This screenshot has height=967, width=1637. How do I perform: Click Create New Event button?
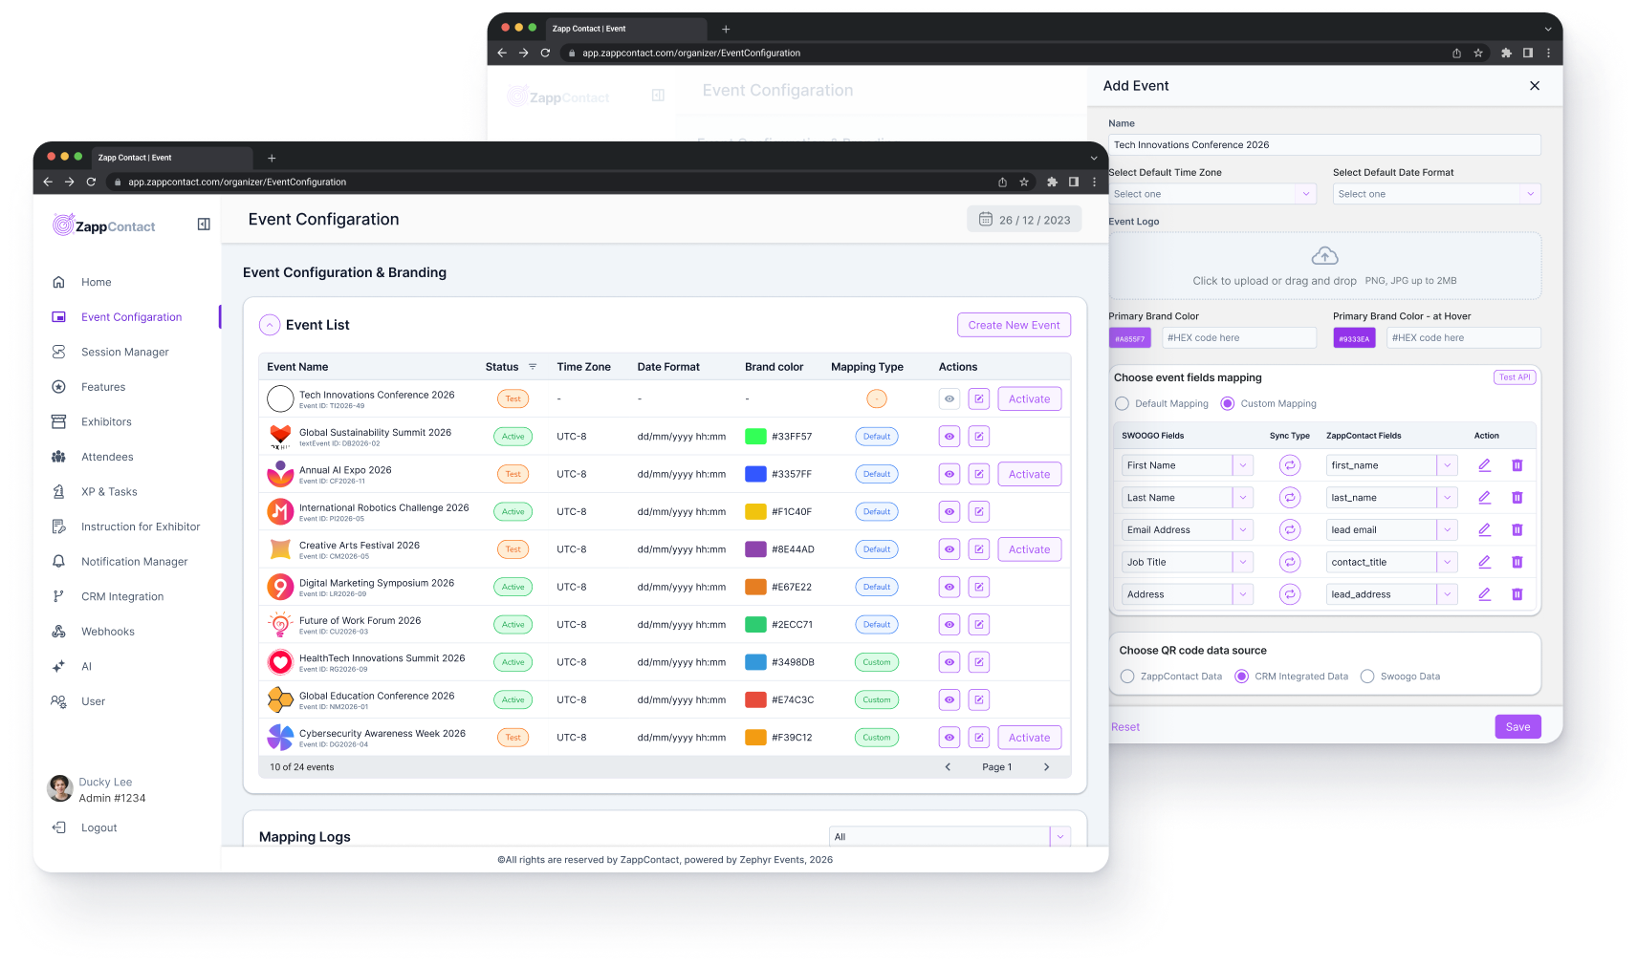point(1014,325)
